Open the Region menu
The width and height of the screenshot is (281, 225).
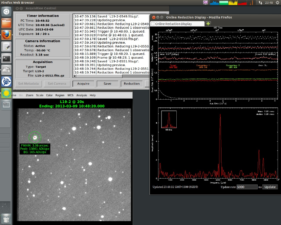point(60,95)
